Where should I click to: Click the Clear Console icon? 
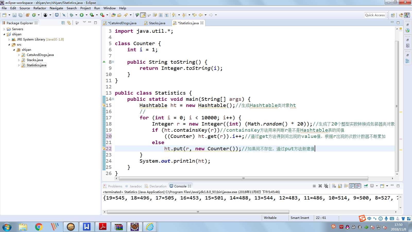pos(334,186)
